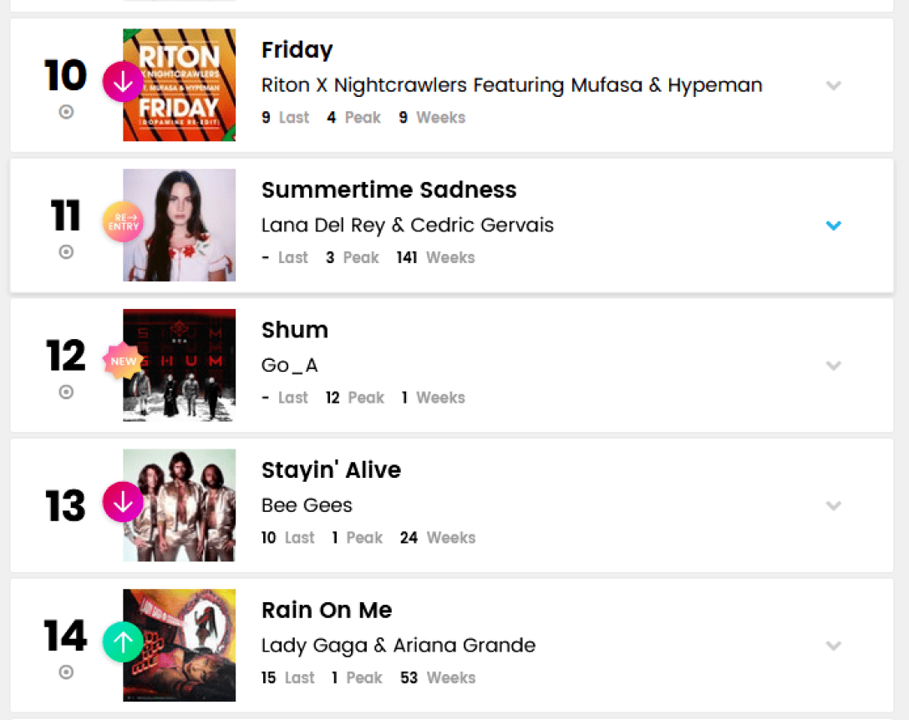The height and width of the screenshot is (720, 909).
Task: Click the circle dot icon under rank 14
Action: [x=66, y=672]
